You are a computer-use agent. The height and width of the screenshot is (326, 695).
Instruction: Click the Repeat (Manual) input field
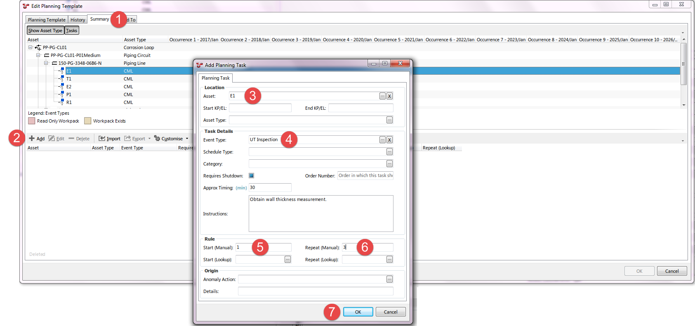tap(368, 248)
